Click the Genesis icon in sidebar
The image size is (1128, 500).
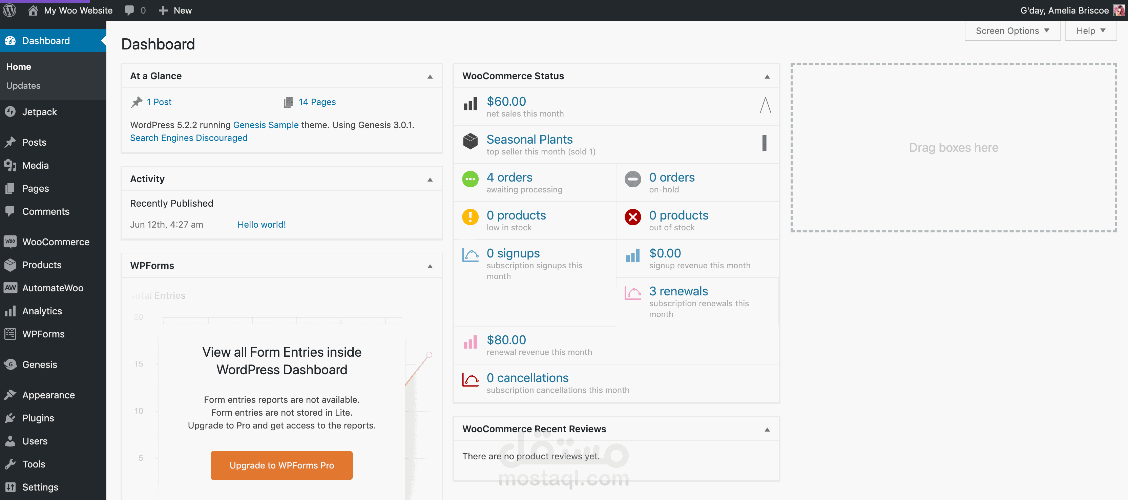[x=10, y=364]
